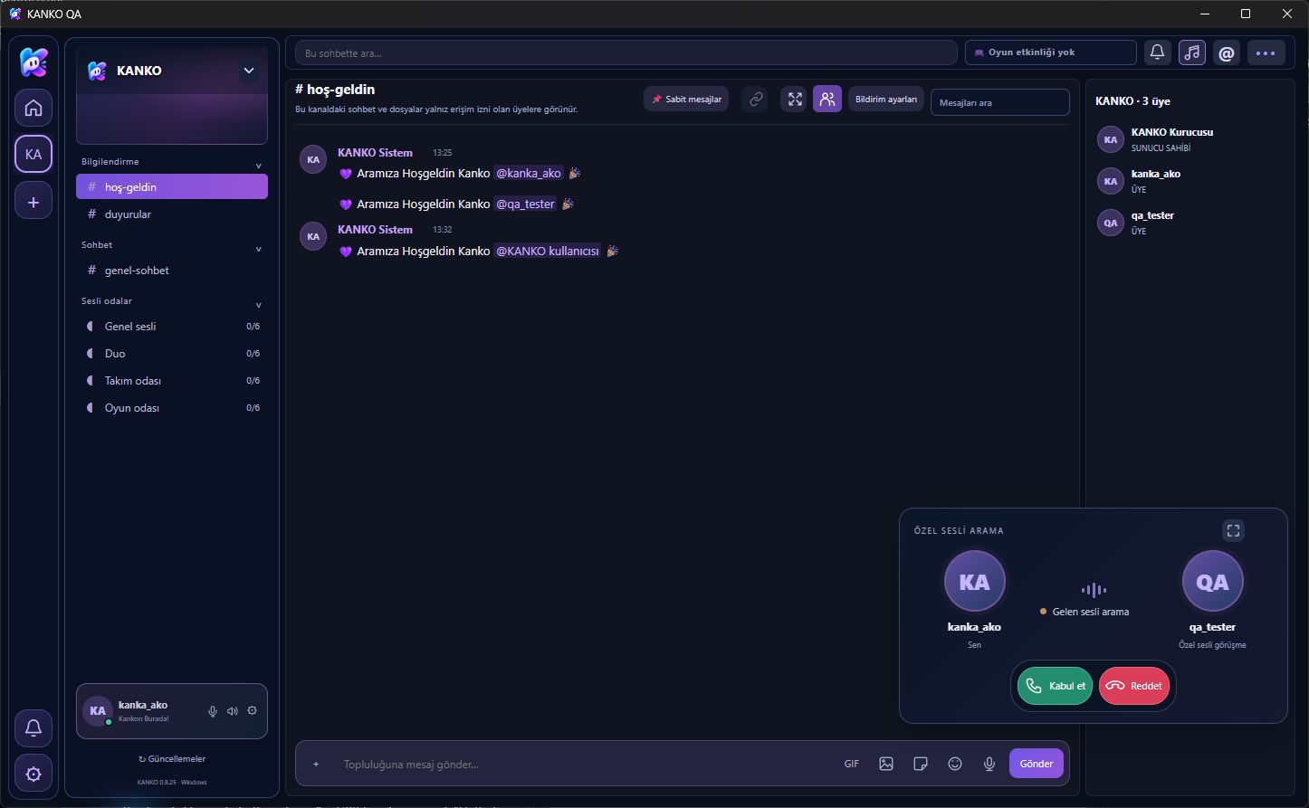This screenshot has width=1309, height=808.
Task: Copy channel link with chain icon
Action: pyautogui.click(x=755, y=99)
